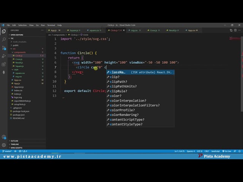
Task: Click the editor vertical scrollbar
Action: [242, 74]
